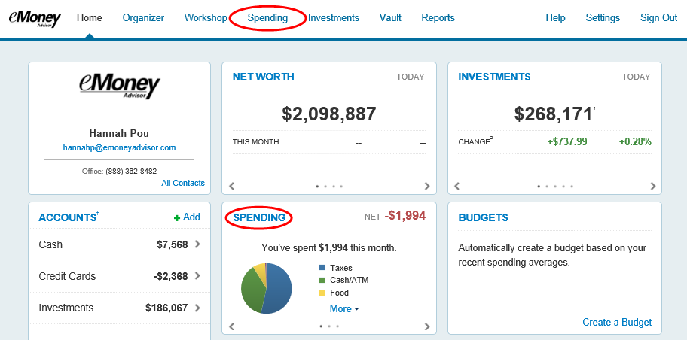Expand the More spending categories dropdown
This screenshot has height=340, width=687.
344,309
